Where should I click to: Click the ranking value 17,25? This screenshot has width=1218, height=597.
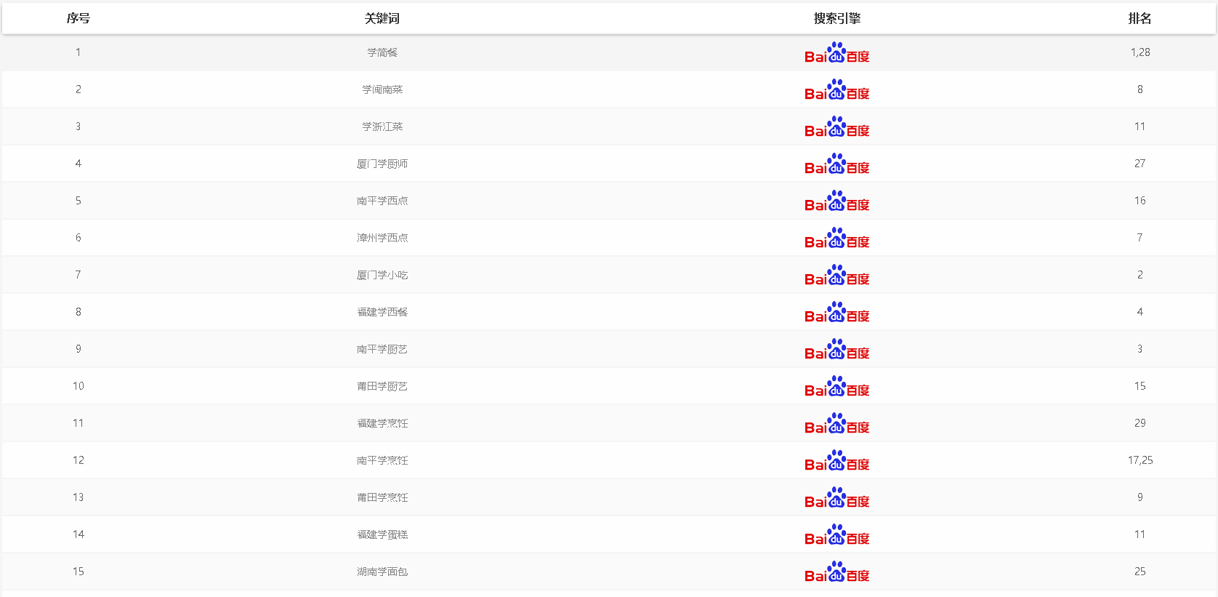pyautogui.click(x=1140, y=460)
